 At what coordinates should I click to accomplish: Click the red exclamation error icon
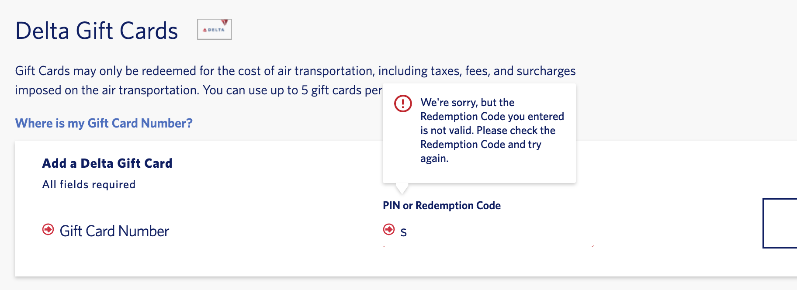402,104
